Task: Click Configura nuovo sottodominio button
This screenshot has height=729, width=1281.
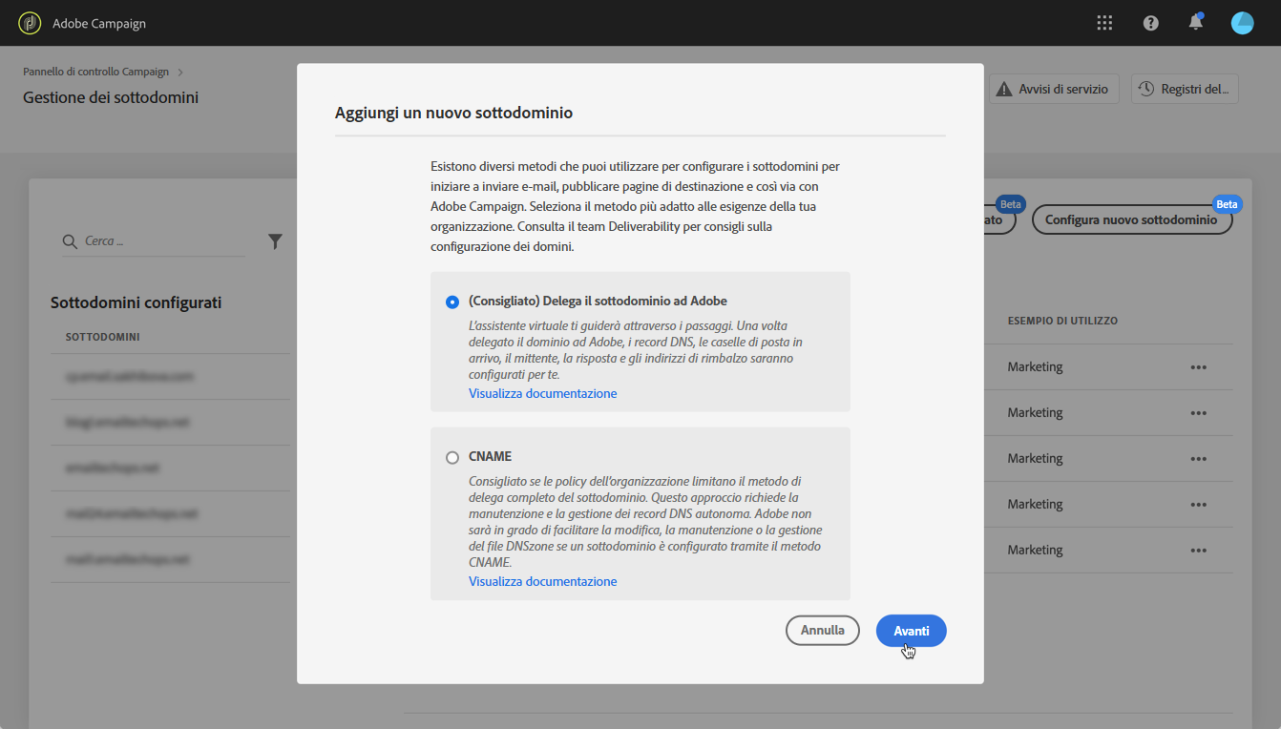Action: coord(1132,219)
